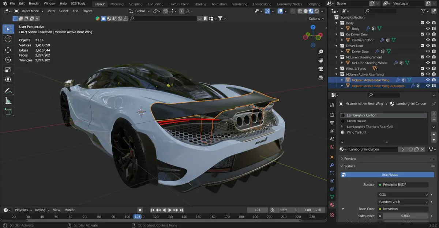Open the GGX distribution dropdown

[403, 195]
